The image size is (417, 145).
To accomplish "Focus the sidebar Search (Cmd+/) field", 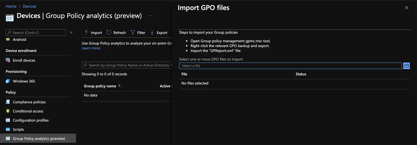I will click(36, 32).
